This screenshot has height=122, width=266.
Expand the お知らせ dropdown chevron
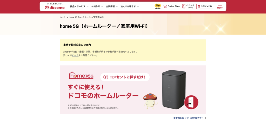click(x=102, y=7)
